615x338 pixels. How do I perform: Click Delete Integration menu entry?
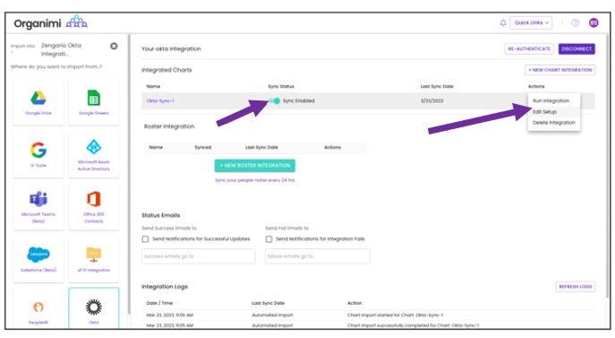554,123
